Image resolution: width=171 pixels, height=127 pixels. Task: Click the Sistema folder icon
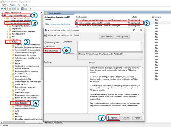(10, 42)
